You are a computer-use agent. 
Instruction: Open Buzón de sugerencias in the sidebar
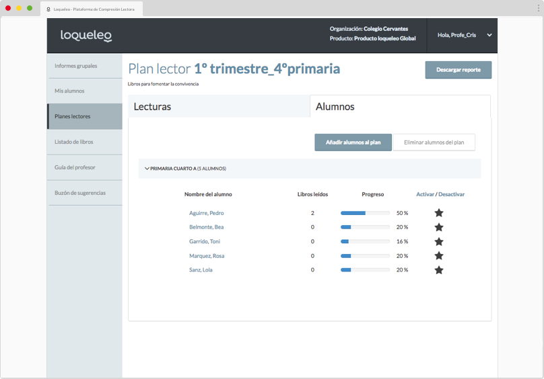coord(85,193)
